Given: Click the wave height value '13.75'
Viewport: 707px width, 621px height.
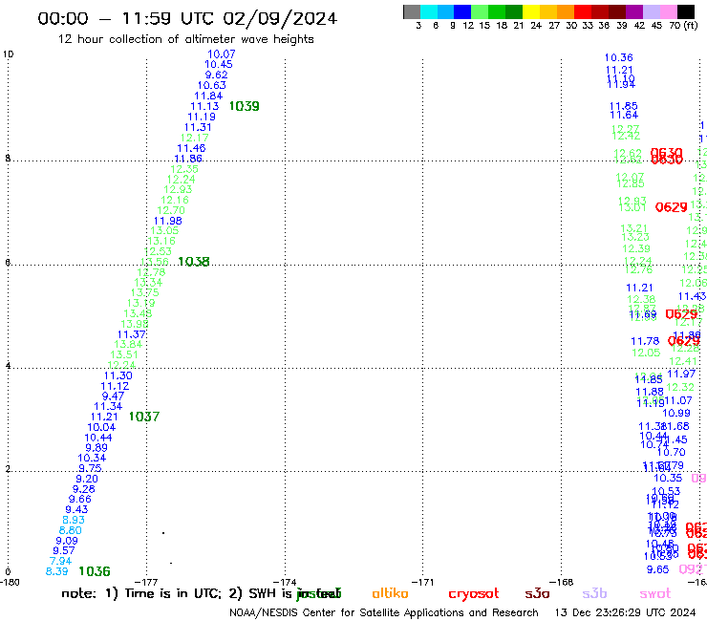Looking at the screenshot, I should pyautogui.click(x=144, y=292).
